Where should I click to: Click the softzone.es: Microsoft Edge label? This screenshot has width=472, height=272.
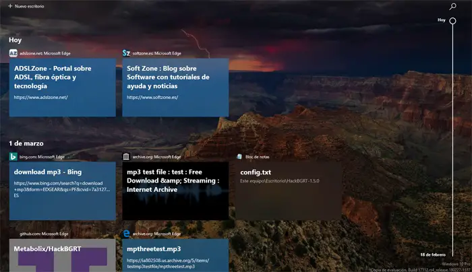pos(157,53)
